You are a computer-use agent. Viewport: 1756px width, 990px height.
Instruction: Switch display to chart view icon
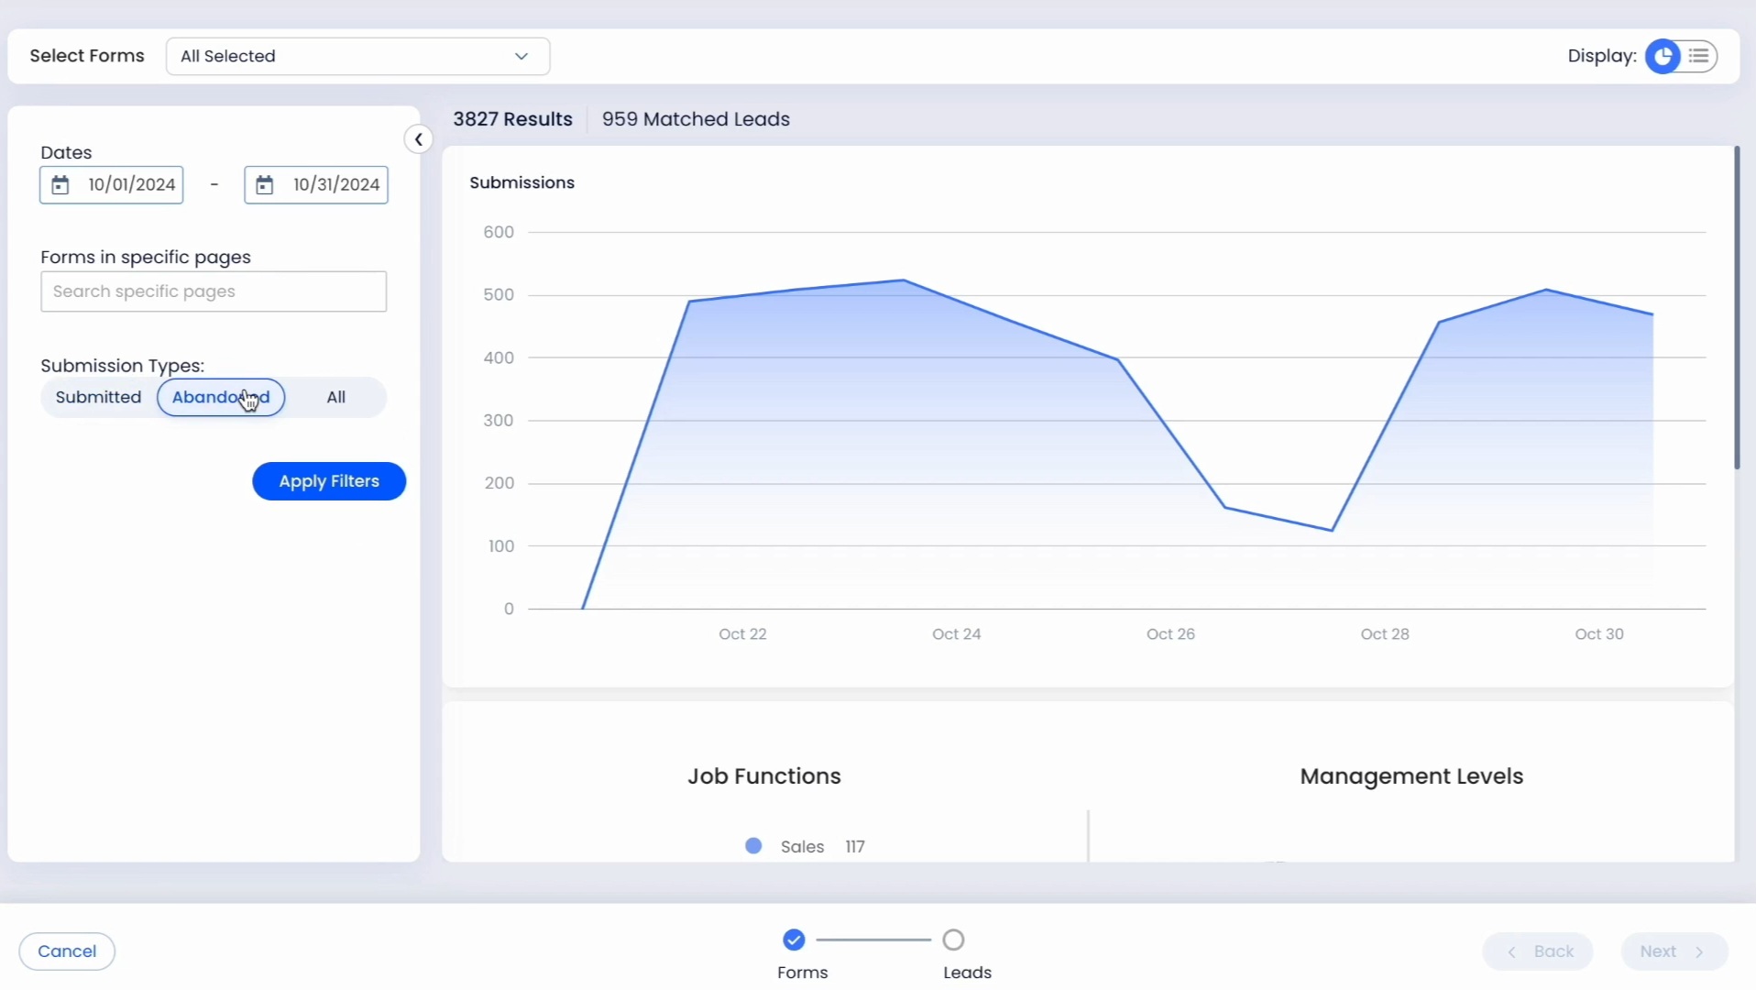[x=1663, y=56]
